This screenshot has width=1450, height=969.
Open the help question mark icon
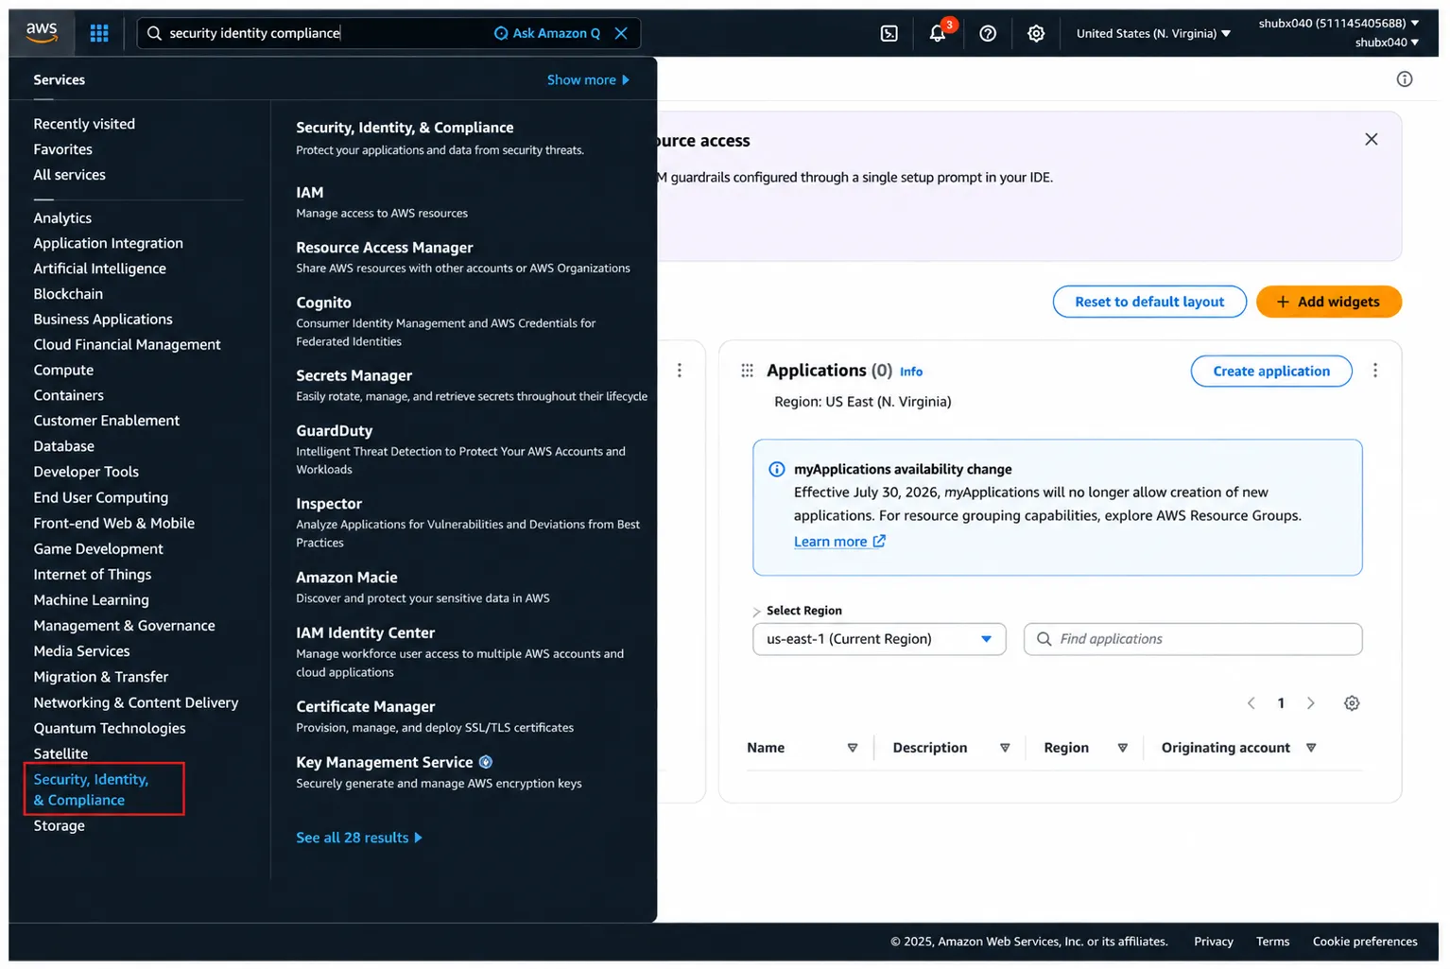[x=988, y=33]
